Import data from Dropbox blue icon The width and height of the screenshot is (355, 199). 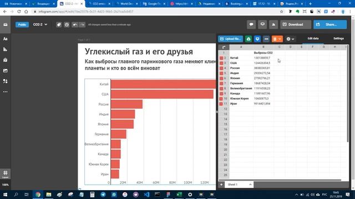click(257, 39)
